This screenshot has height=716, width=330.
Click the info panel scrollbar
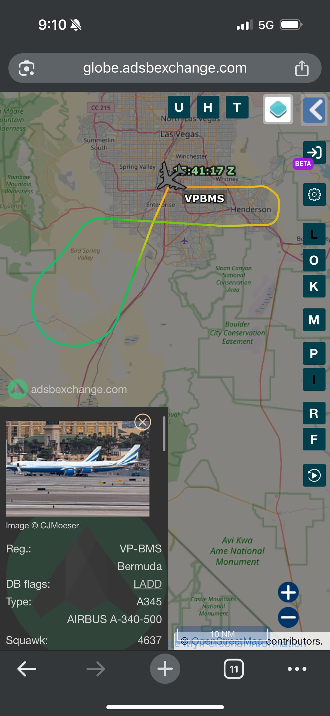click(164, 433)
